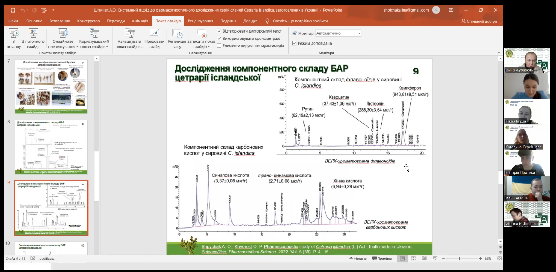Toggle Режим доповідача checkbox
The image size is (556, 272).
tap(294, 43)
